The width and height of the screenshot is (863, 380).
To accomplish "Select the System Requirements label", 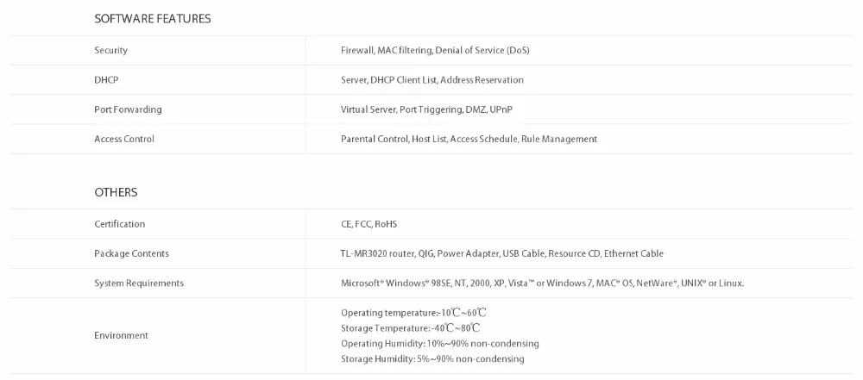I will (139, 283).
